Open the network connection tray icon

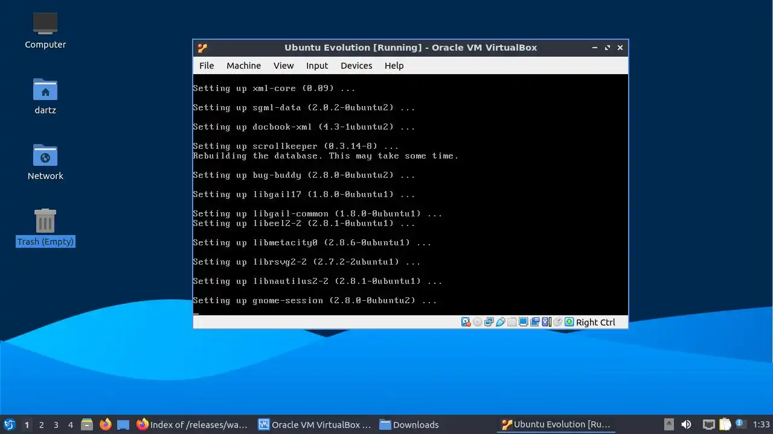709,424
